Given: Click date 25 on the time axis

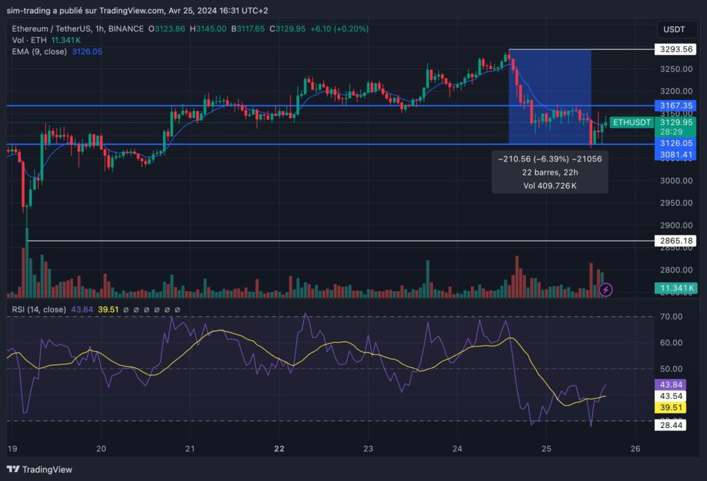Looking at the screenshot, I should (x=545, y=448).
